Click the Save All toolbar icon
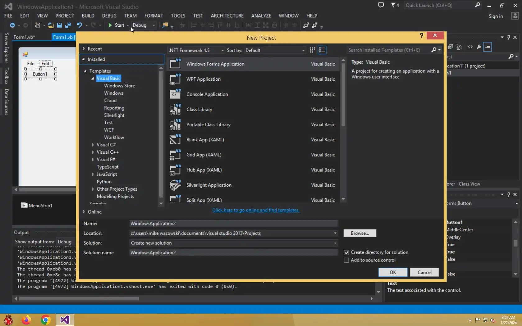The height and width of the screenshot is (326, 522). tap(68, 25)
